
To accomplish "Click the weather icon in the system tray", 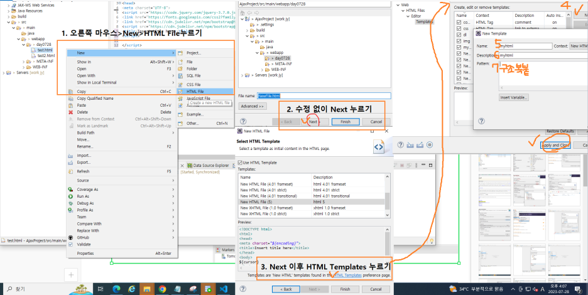I will tap(453, 289).
